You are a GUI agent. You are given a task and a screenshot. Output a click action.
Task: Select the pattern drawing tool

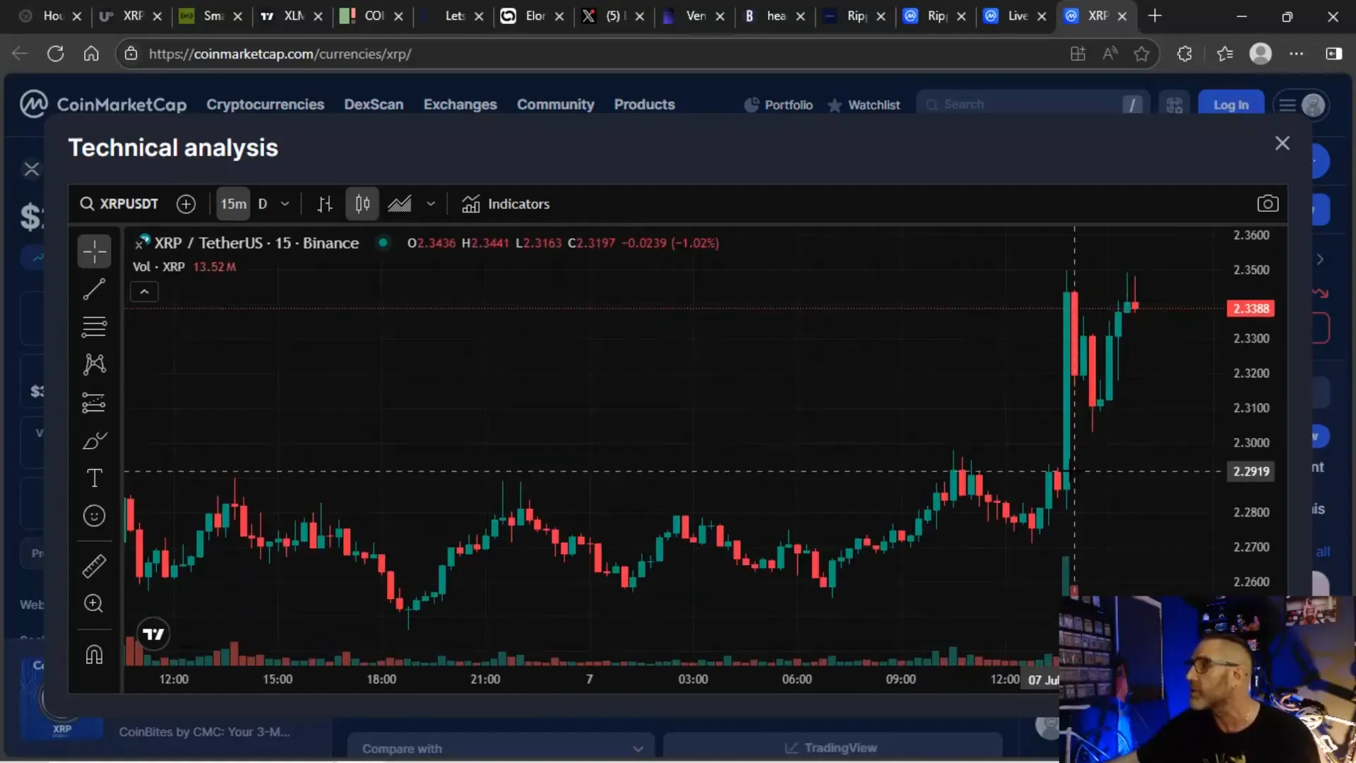click(x=94, y=364)
